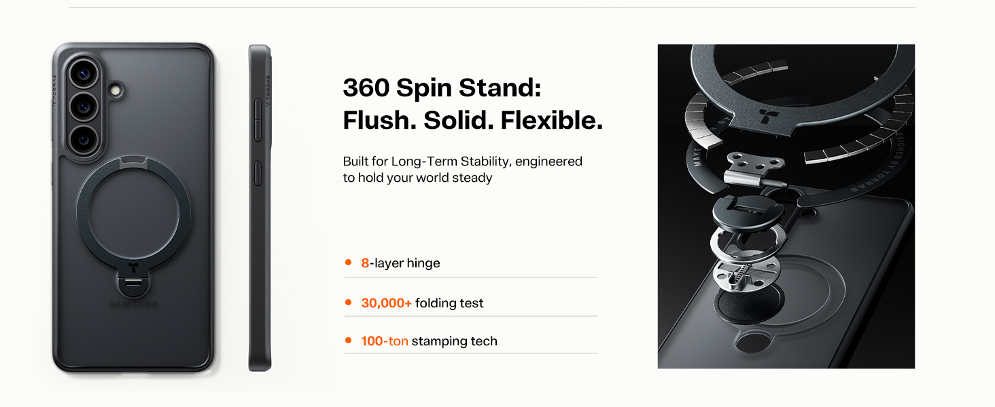Open the exploded hinge diagram image
The width and height of the screenshot is (995, 407).
tap(786, 207)
